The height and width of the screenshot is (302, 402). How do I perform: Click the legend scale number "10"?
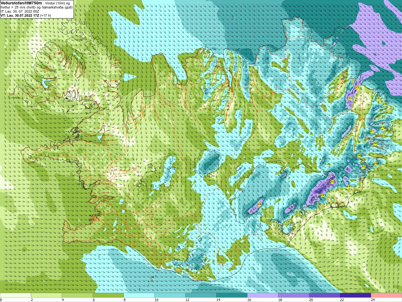coord(156,300)
